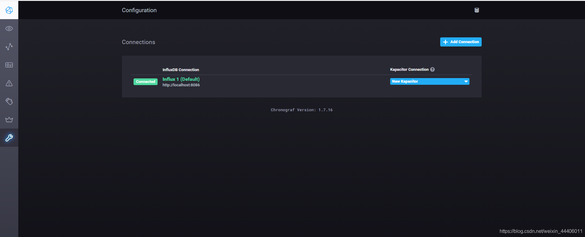Click the database icon in top header
The width and height of the screenshot is (585, 237).
[x=477, y=10]
